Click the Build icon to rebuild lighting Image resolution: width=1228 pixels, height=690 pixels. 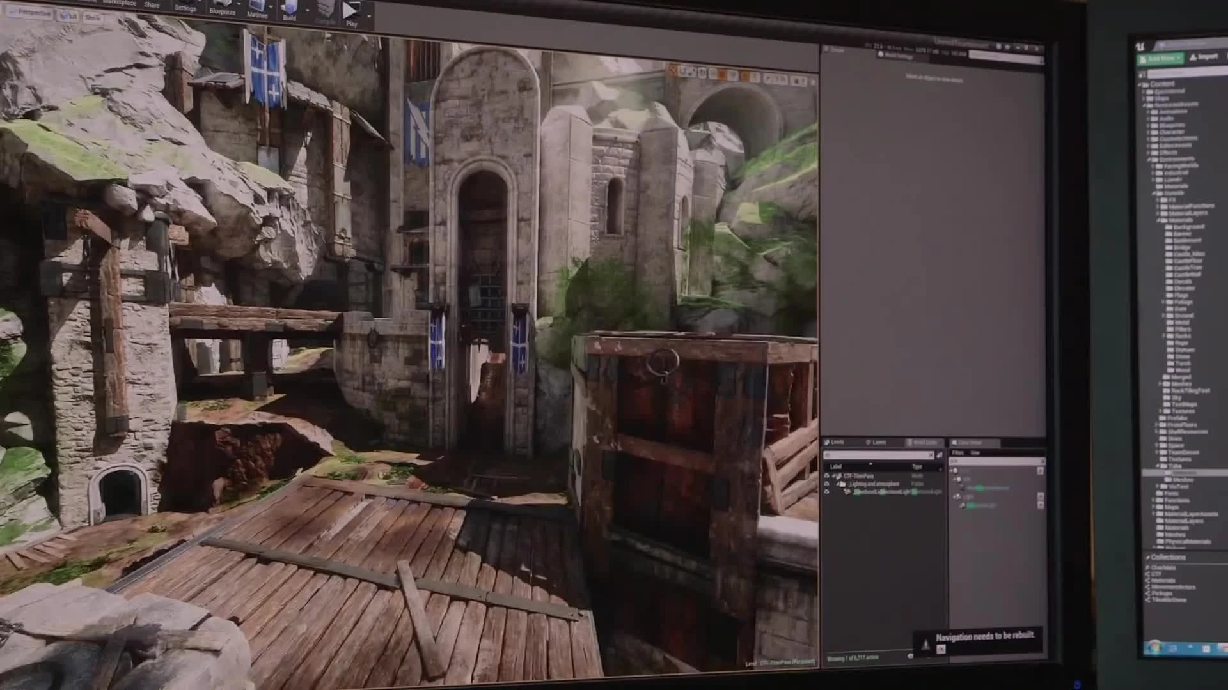(290, 10)
